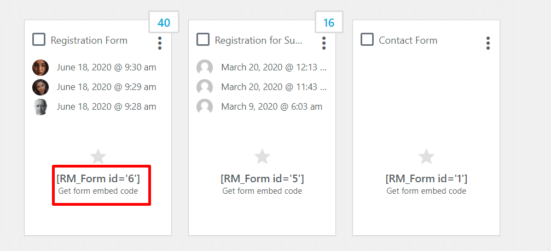
Task: Click the 40 submissions count badge
Action: coord(164,22)
